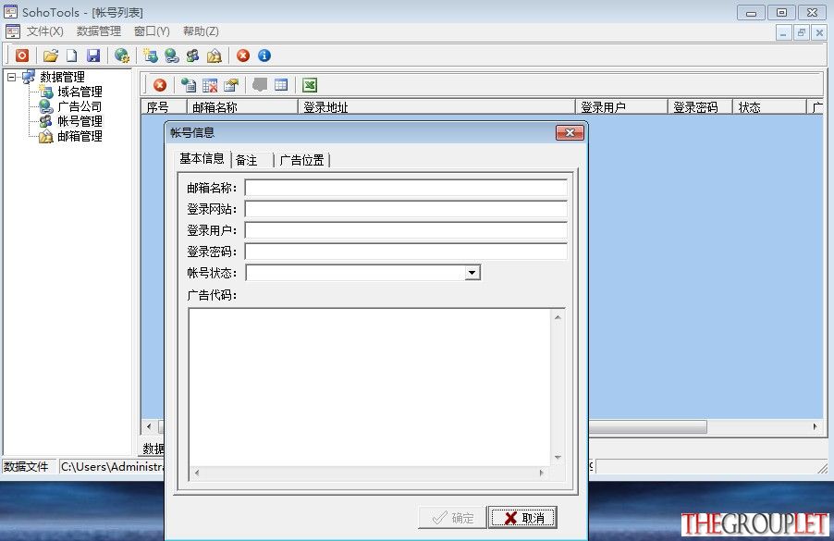Switch to the 备注 tab
The width and height of the screenshot is (834, 541).
pyautogui.click(x=252, y=160)
